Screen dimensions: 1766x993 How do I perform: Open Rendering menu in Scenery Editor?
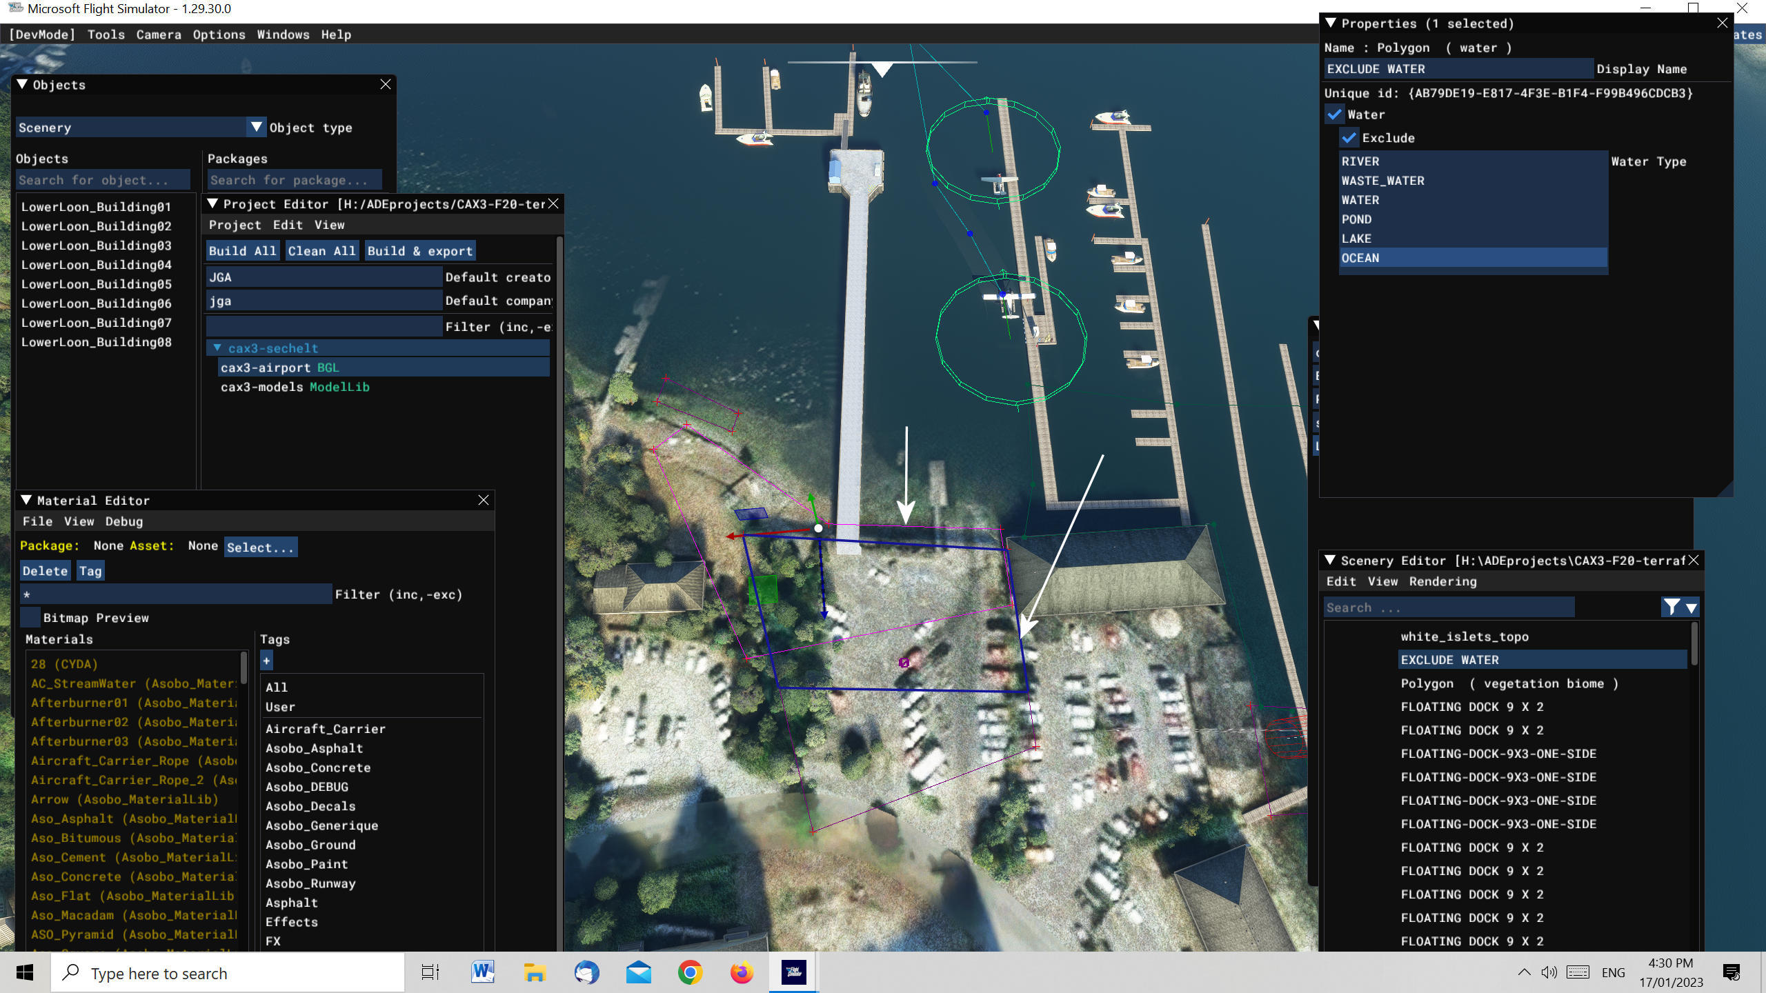1442,581
